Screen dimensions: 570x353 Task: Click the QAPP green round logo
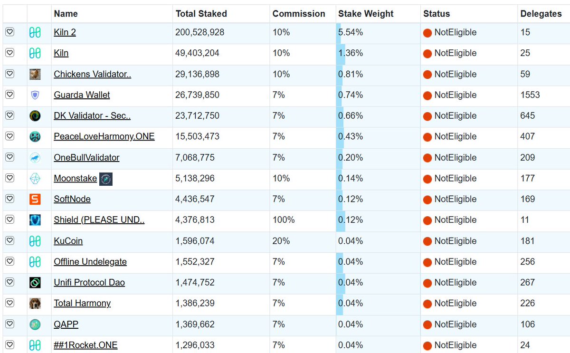[35, 324]
